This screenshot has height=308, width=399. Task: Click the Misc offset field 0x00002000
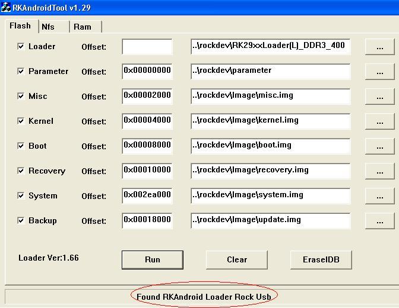click(x=147, y=97)
